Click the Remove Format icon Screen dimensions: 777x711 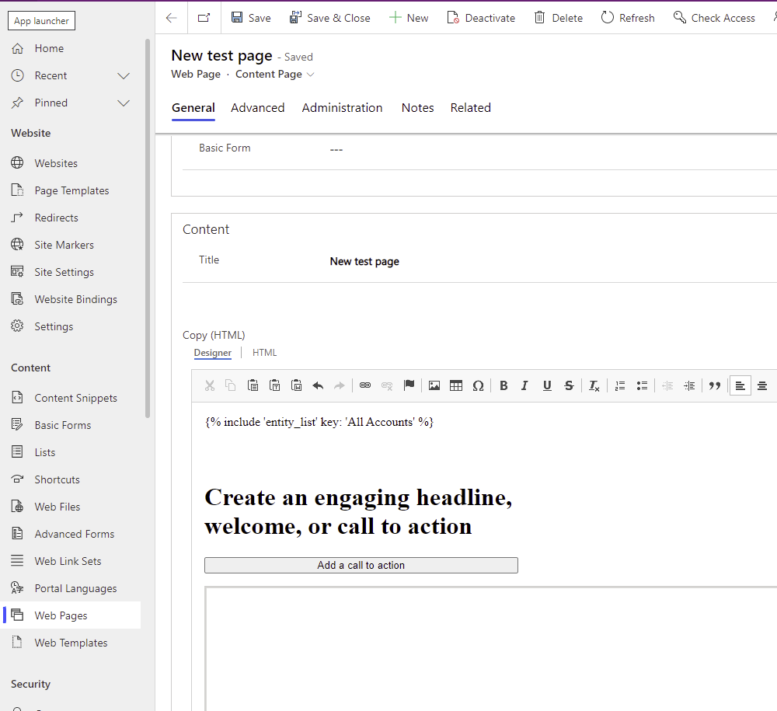click(x=594, y=385)
